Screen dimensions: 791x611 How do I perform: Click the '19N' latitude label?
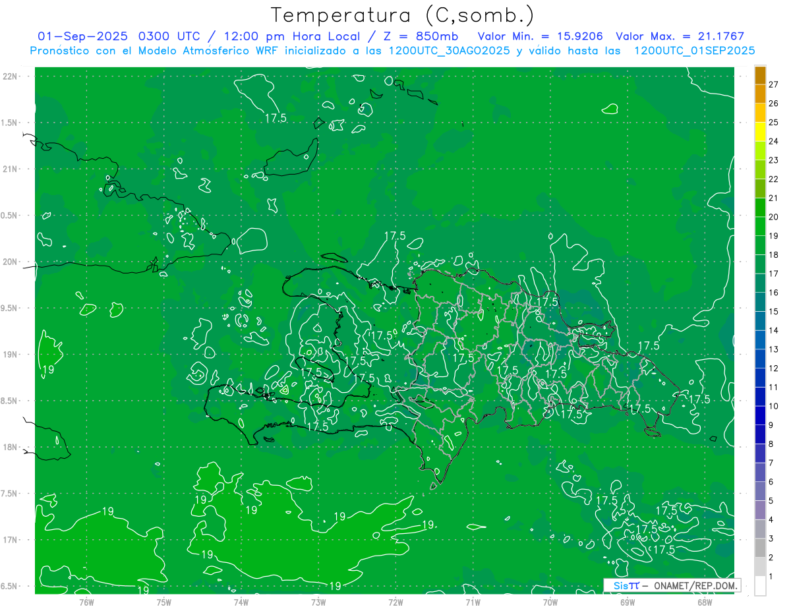pos(9,355)
